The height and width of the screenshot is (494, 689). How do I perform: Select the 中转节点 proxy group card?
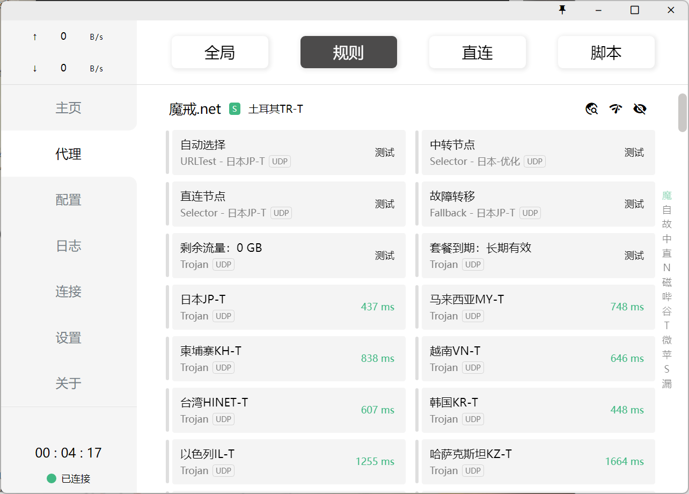coord(538,152)
